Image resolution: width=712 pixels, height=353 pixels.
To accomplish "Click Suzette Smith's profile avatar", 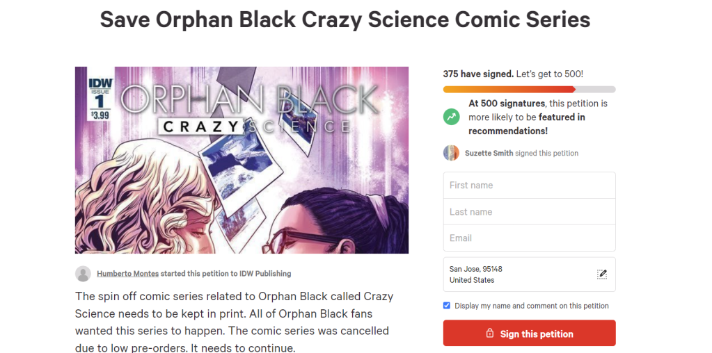I will click(x=452, y=153).
